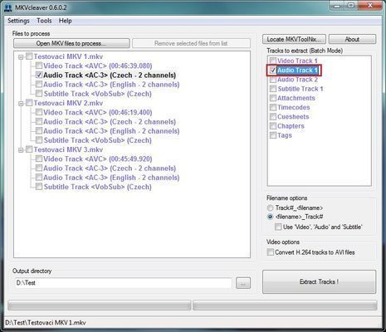The width and height of the screenshot is (386, 332).
Task: Enable Timecodes extraction checkbox
Action: point(273,107)
